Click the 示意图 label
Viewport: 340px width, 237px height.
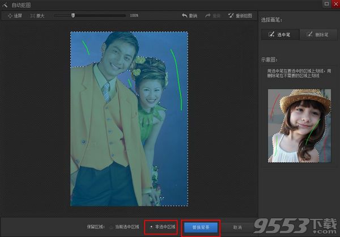point(269,60)
